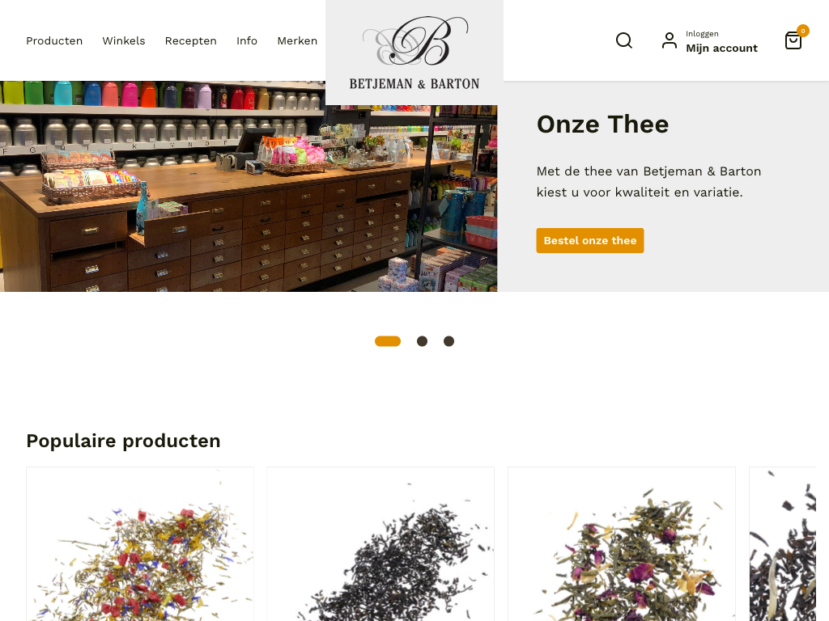The width and height of the screenshot is (829, 621).
Task: Switch to the third carousel slide dot
Action: [x=449, y=341]
